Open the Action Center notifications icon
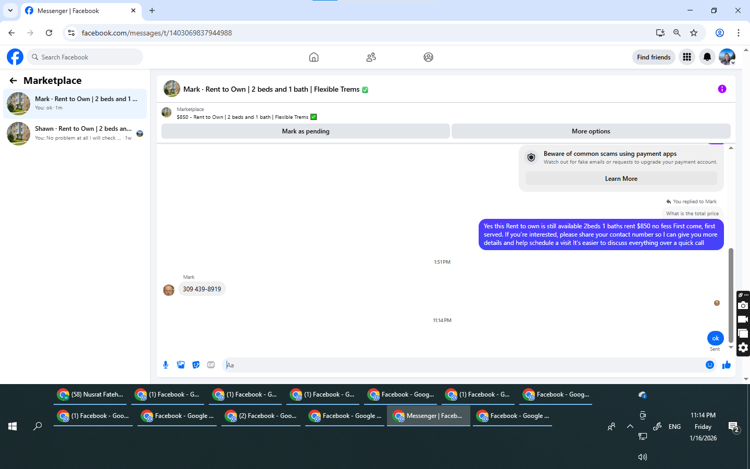 (x=734, y=428)
